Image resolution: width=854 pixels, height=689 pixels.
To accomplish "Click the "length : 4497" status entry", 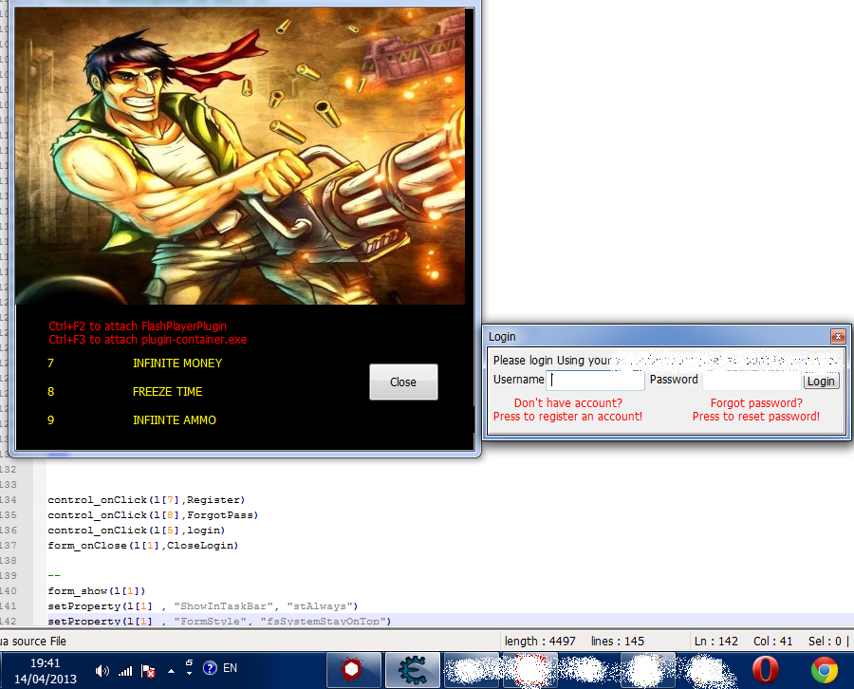I will [x=540, y=642].
